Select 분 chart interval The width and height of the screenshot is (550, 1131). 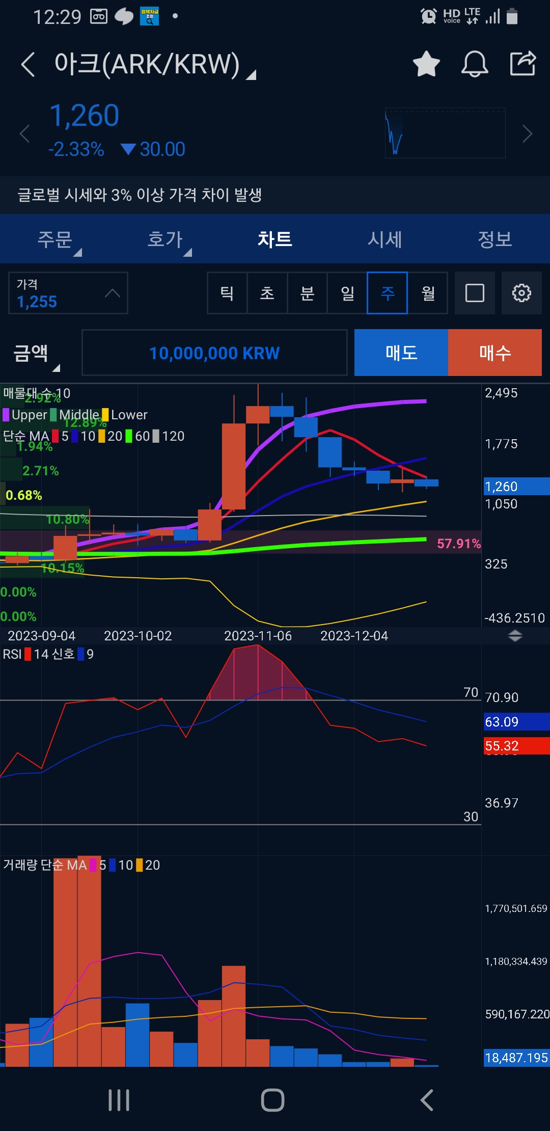[x=308, y=293]
